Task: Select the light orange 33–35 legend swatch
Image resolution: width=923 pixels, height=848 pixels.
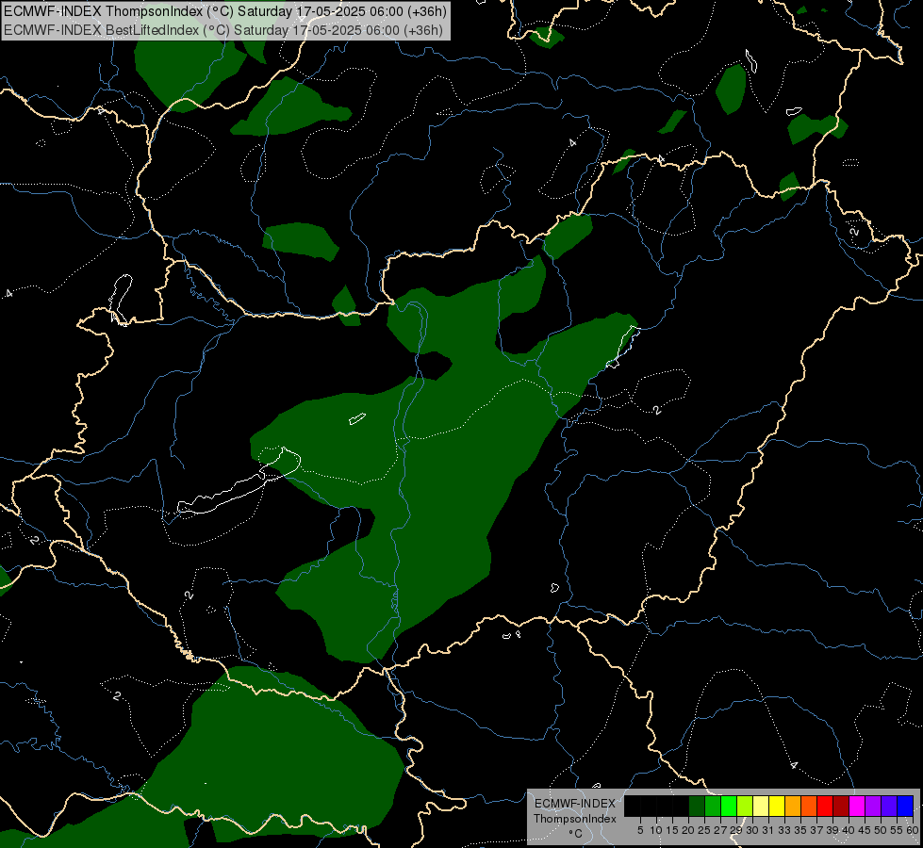Action: point(793,806)
